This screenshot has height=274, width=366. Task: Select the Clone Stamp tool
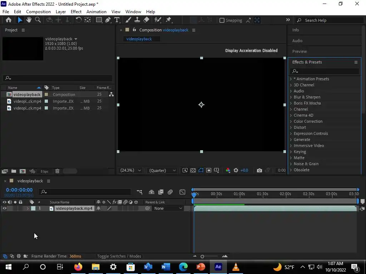click(x=137, y=20)
